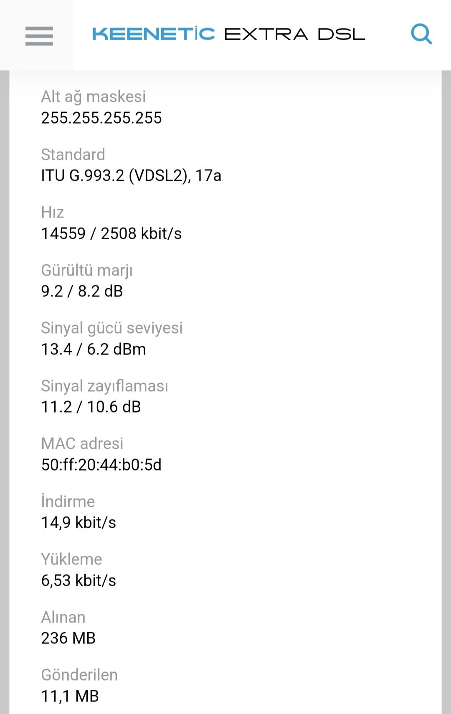
Task: Click the Standard field label
Action: coord(73,154)
